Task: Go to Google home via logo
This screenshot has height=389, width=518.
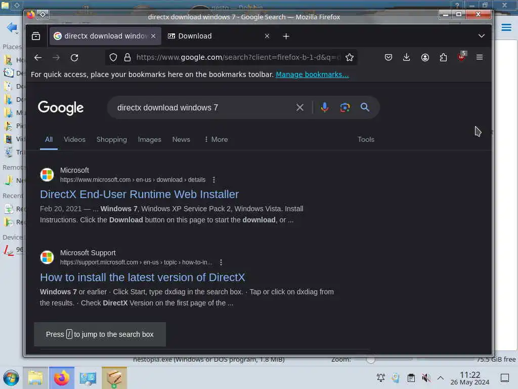Action: [61, 108]
